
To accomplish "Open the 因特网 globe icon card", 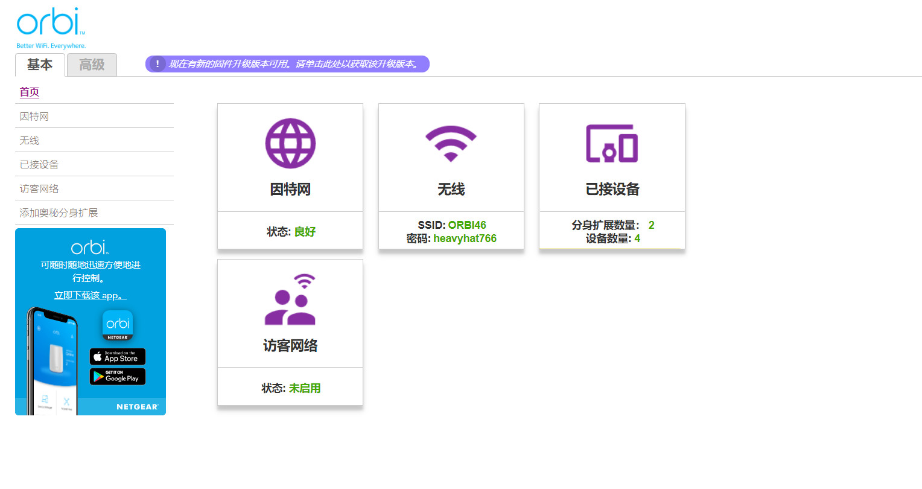I will (290, 143).
